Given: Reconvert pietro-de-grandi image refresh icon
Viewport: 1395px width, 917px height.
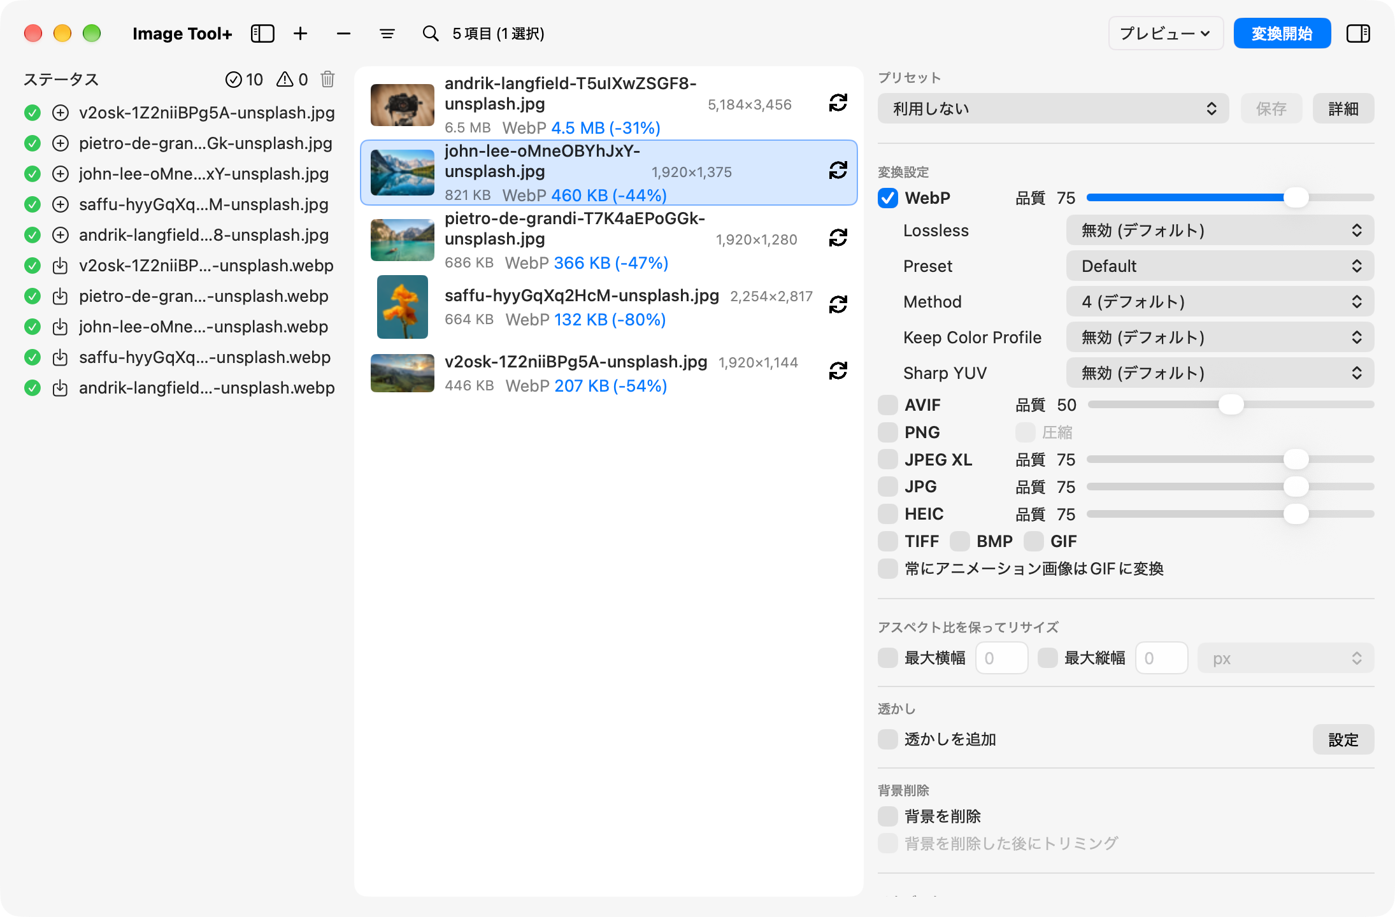Looking at the screenshot, I should (x=838, y=238).
